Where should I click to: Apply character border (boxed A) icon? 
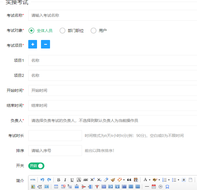(79, 180)
